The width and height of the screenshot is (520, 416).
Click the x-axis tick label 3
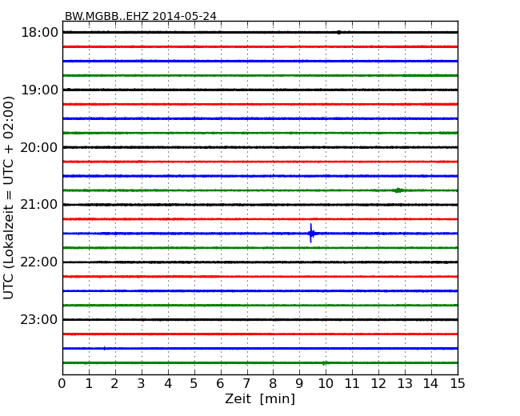point(142,384)
